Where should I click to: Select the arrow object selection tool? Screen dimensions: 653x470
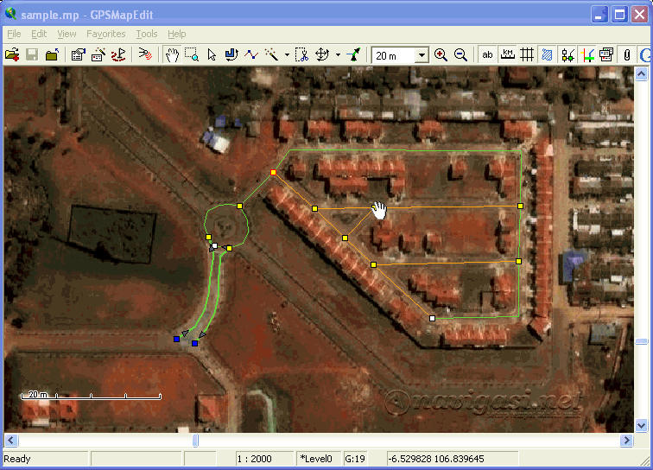(x=212, y=54)
